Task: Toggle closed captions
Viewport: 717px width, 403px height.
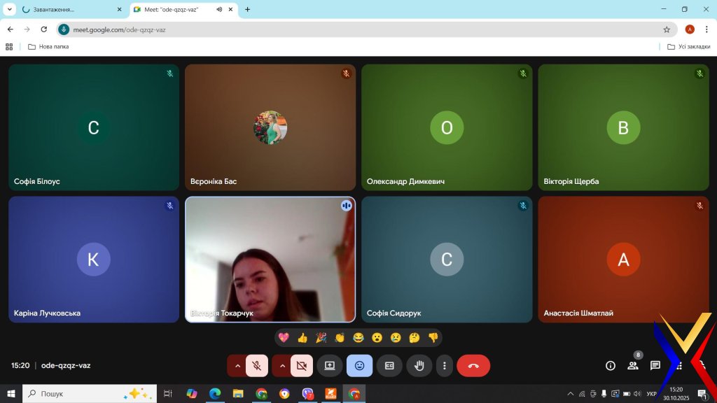Action: pos(389,365)
